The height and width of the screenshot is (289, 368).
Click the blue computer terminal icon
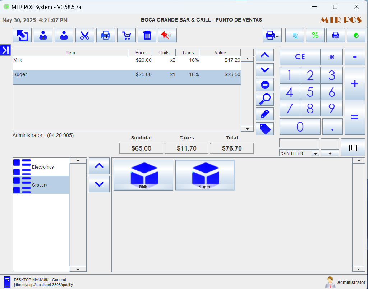7,282
